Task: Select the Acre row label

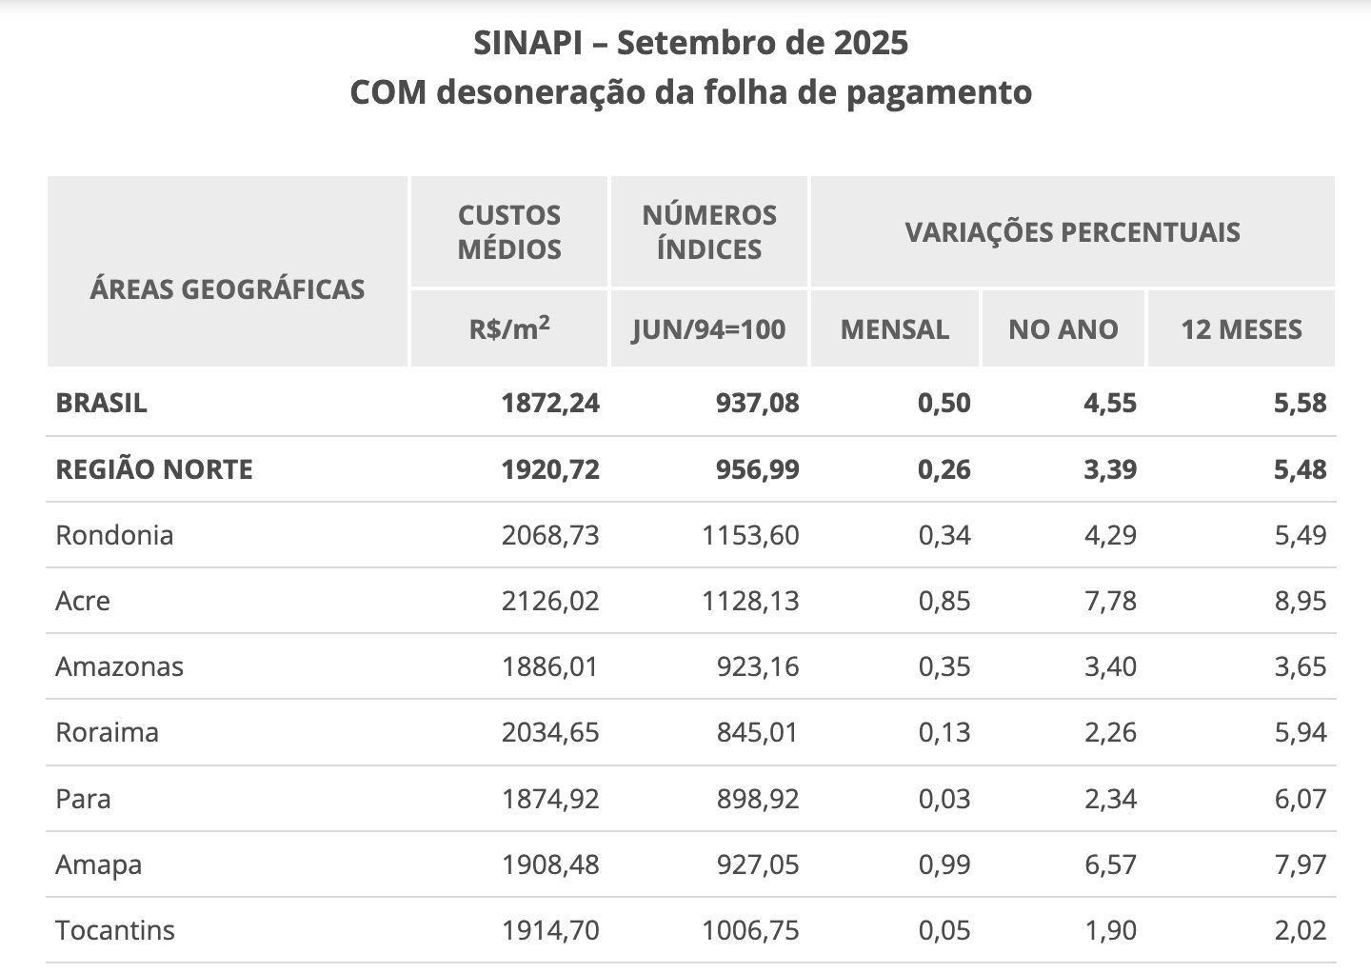Action: coord(83,601)
